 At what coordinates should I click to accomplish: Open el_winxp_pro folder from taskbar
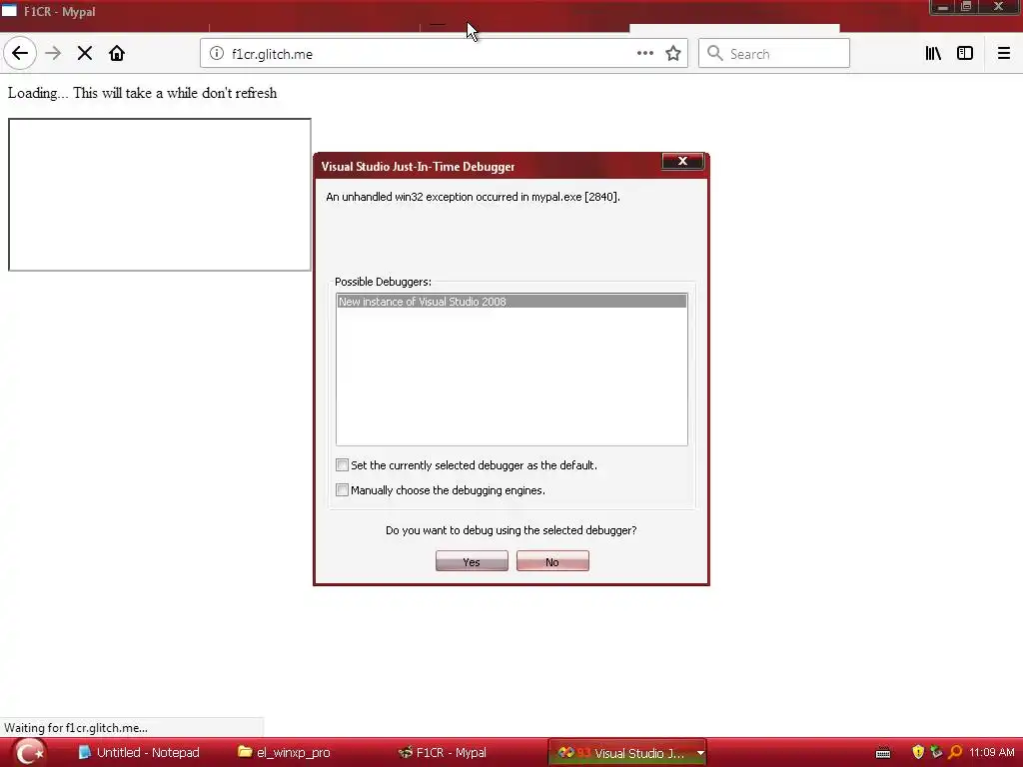click(285, 753)
